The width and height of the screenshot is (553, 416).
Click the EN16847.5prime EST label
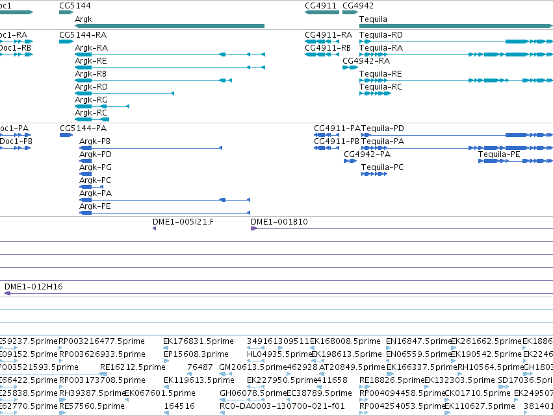[418, 341]
